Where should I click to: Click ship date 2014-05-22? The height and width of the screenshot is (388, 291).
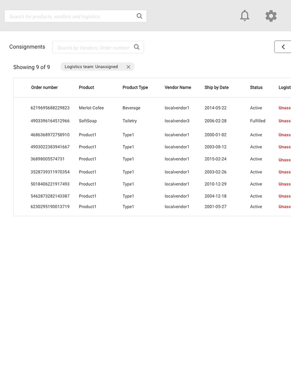point(215,108)
